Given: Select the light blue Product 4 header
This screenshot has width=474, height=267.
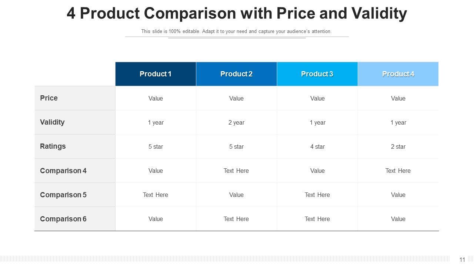Looking at the screenshot, I should [x=398, y=74].
